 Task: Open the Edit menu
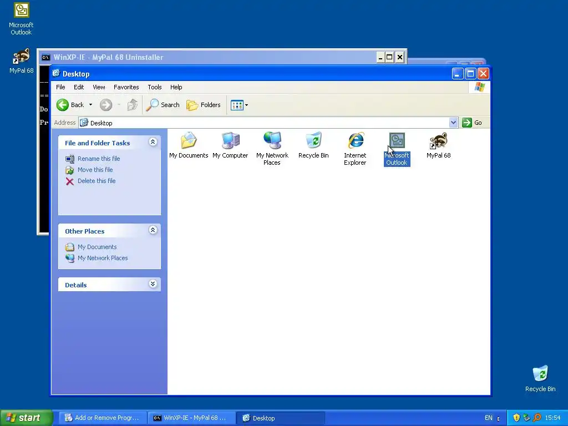(79, 87)
